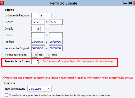The width and height of the screenshot is (135, 98).
Task: Click the second Divisão input box
Action: click(43, 29)
